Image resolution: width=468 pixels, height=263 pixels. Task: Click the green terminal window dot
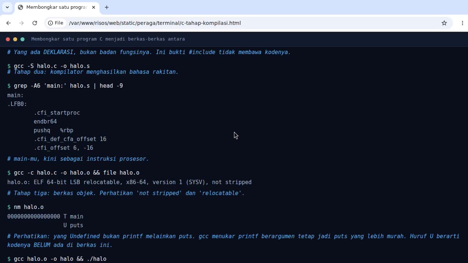click(22, 39)
